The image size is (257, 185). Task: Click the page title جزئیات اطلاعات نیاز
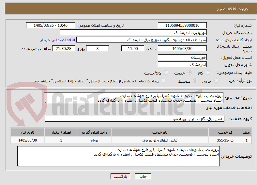233,9
